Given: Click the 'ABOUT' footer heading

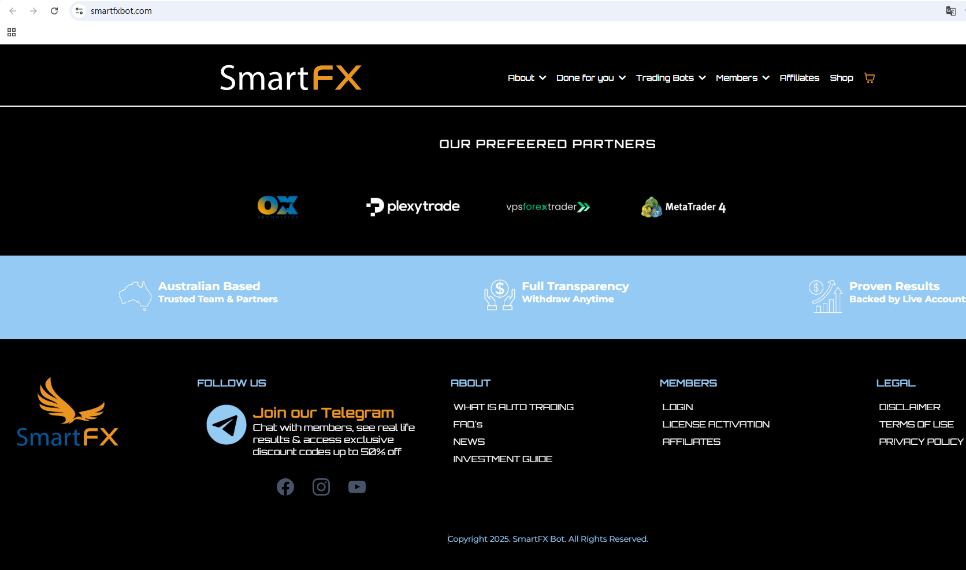Looking at the screenshot, I should click(x=470, y=383).
